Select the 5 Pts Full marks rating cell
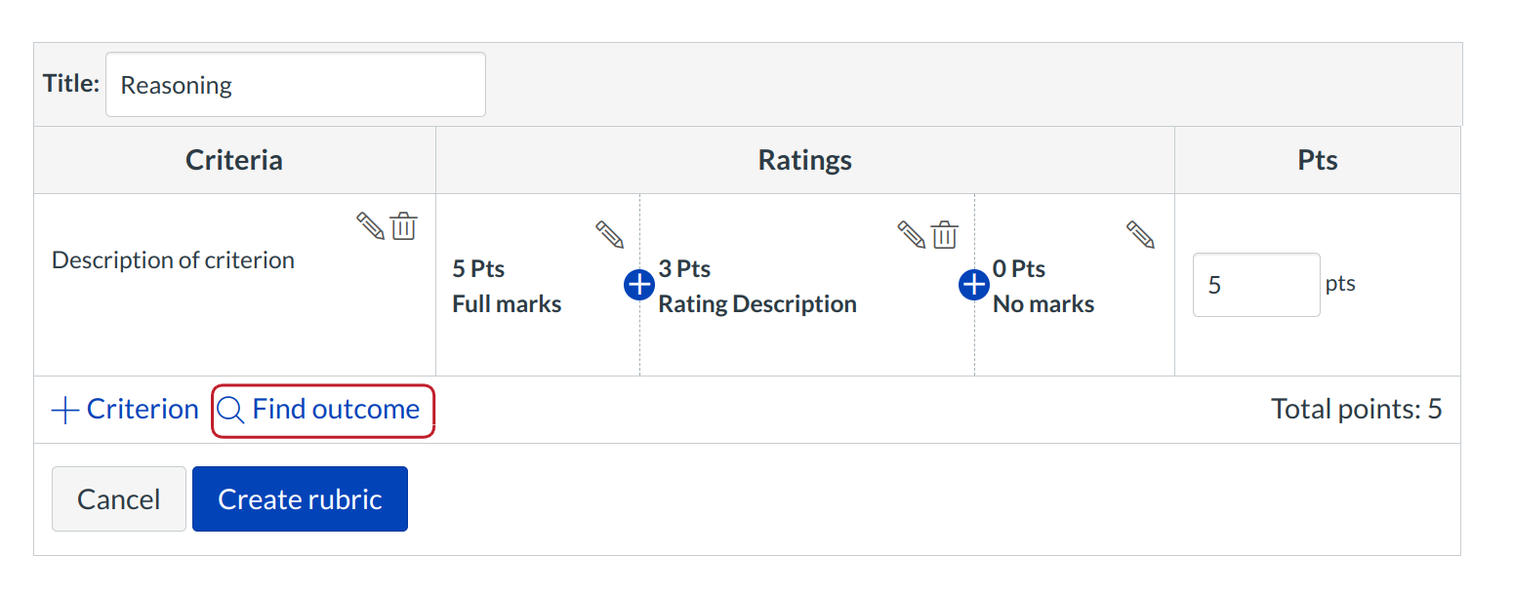This screenshot has width=1513, height=595. (x=507, y=287)
